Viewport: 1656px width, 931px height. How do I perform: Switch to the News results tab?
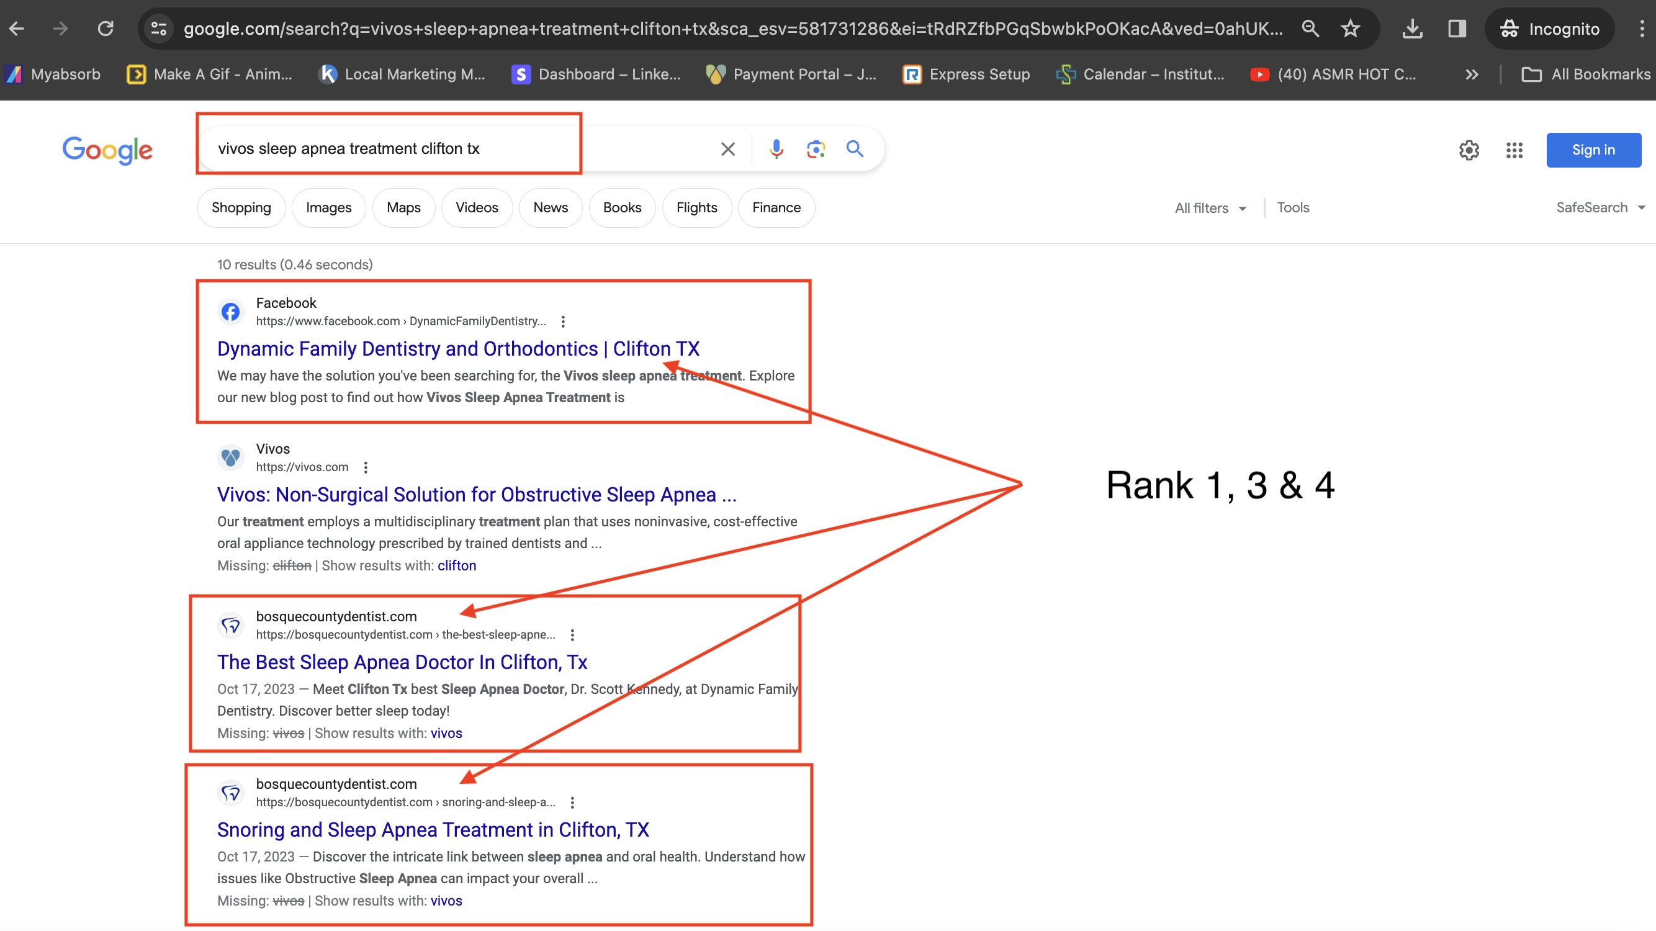tap(551, 208)
